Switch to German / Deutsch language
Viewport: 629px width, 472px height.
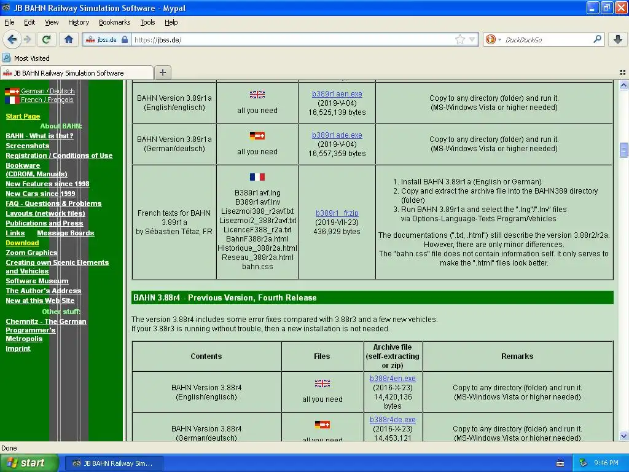point(48,91)
